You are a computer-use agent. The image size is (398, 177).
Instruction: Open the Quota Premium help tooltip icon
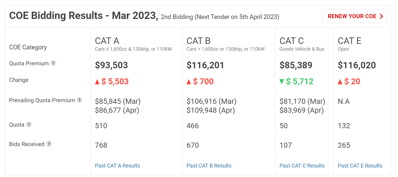click(53, 63)
